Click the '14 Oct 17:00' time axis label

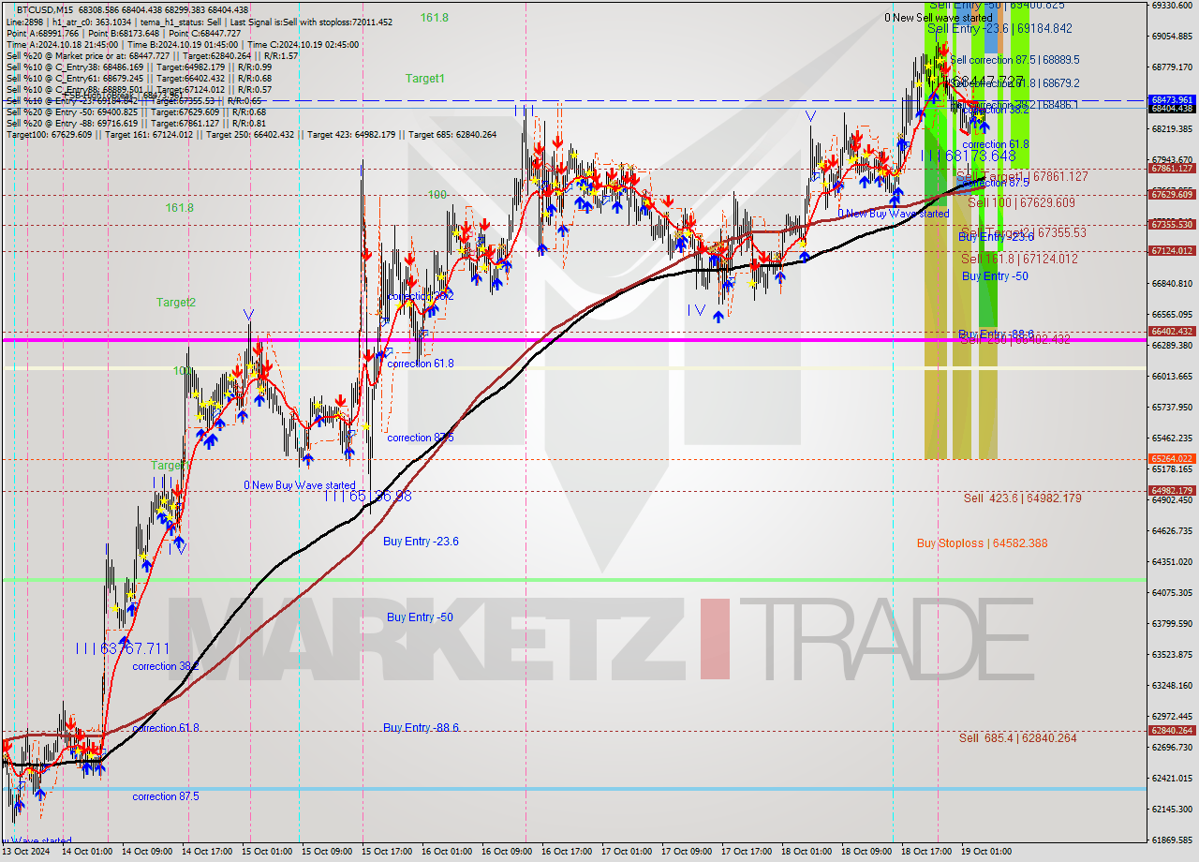pyautogui.click(x=207, y=852)
